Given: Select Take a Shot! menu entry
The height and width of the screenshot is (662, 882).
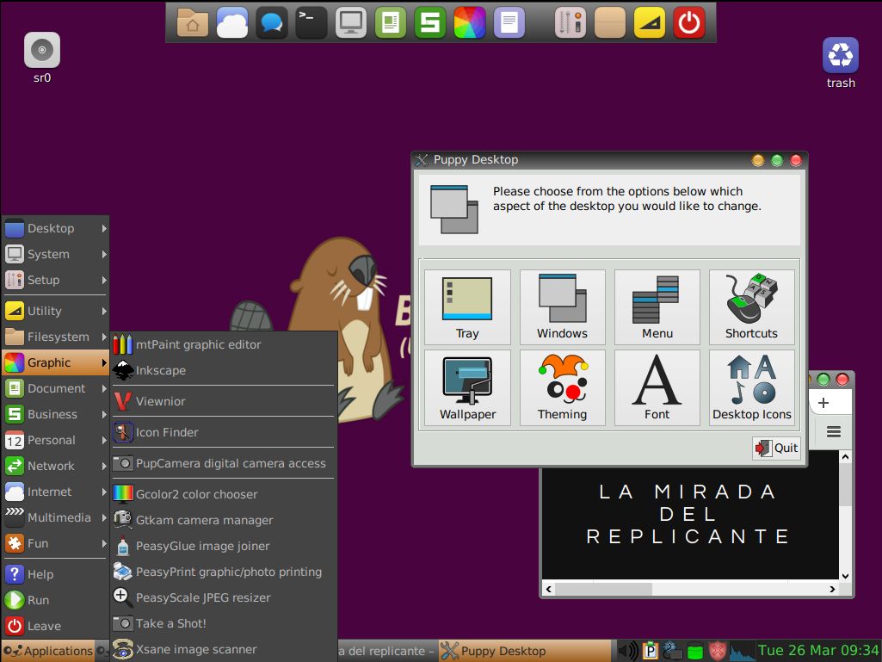Looking at the screenshot, I should (224, 624).
